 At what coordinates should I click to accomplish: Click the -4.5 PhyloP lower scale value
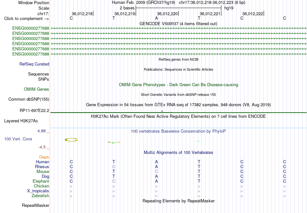[x=42, y=147]
